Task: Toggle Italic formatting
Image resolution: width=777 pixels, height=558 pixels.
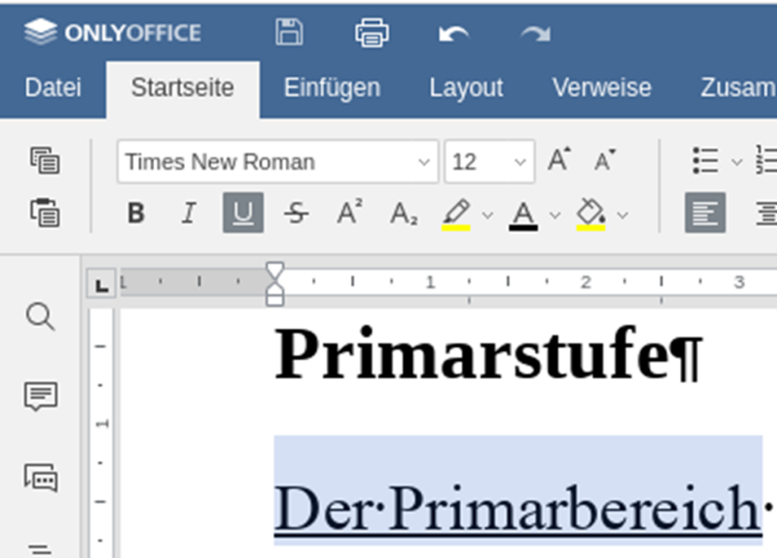Action: point(189,213)
